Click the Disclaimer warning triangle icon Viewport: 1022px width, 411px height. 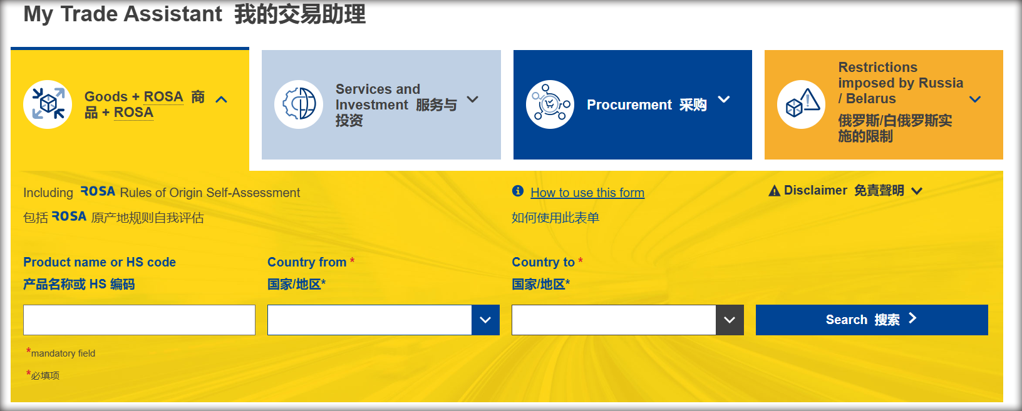pos(774,191)
